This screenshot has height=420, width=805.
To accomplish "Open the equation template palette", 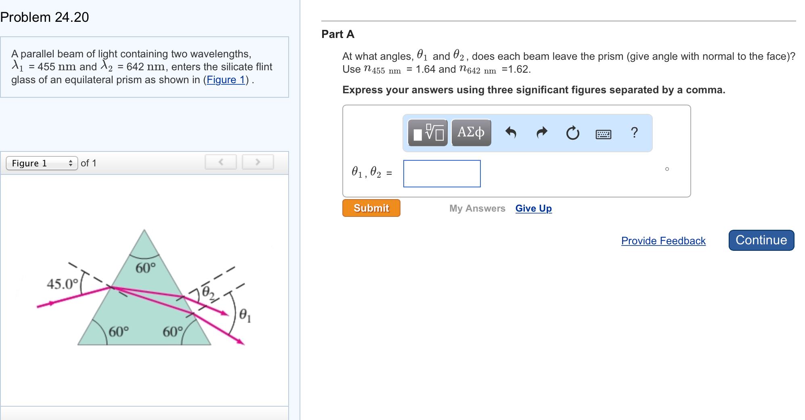I will pyautogui.click(x=426, y=132).
